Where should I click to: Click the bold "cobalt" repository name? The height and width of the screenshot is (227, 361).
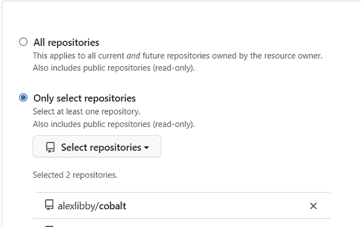(x=112, y=206)
